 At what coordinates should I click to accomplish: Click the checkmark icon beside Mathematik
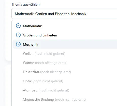coord(18,26)
